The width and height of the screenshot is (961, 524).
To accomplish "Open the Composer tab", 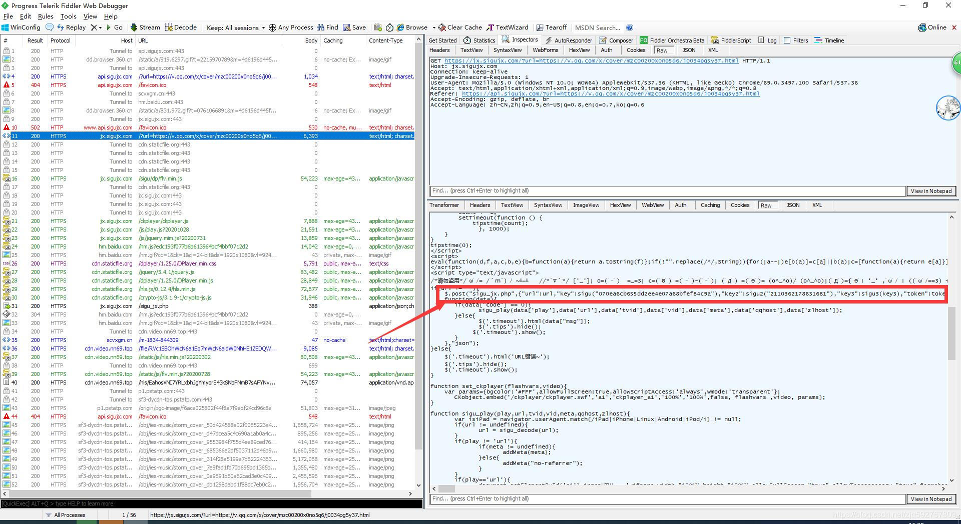I will click(616, 40).
